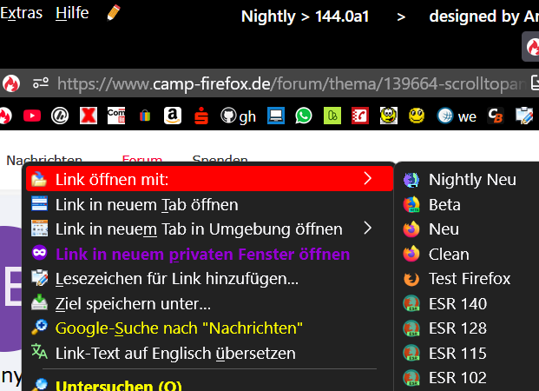Open the green square bookmark icon
Image resolution: width=539 pixels, height=391 pixels.
[332, 116]
